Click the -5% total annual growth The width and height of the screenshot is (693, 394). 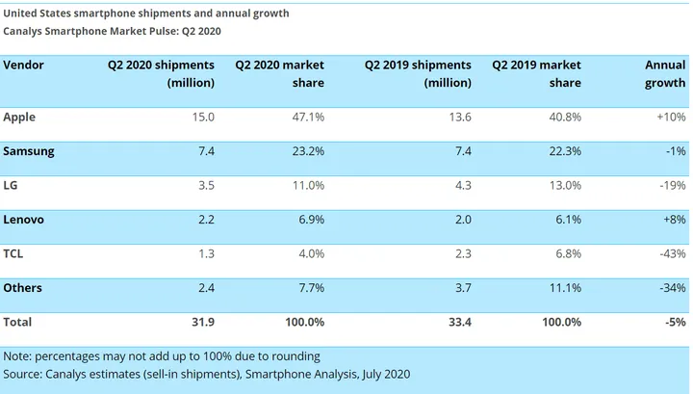pos(676,322)
